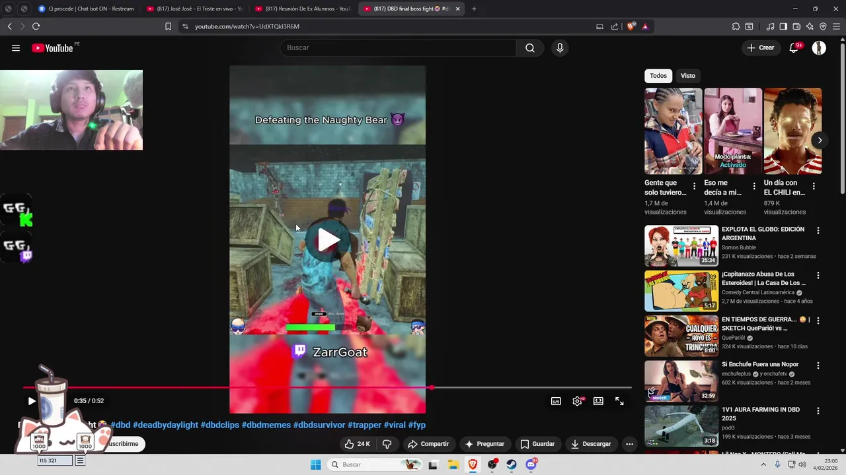Open a new browser tab with plus
This screenshot has height=475, width=846.
474,9
